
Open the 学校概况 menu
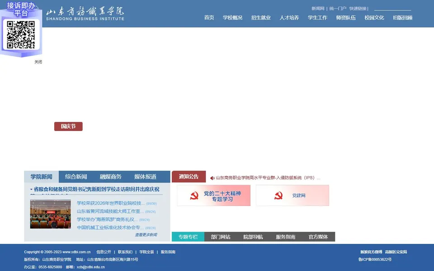[x=232, y=18]
